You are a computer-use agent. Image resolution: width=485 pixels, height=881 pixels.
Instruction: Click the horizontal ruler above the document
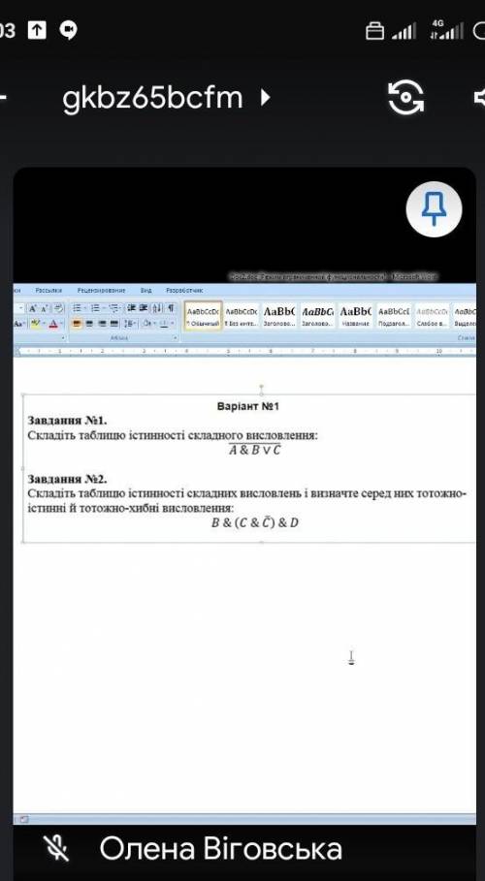coord(244,351)
